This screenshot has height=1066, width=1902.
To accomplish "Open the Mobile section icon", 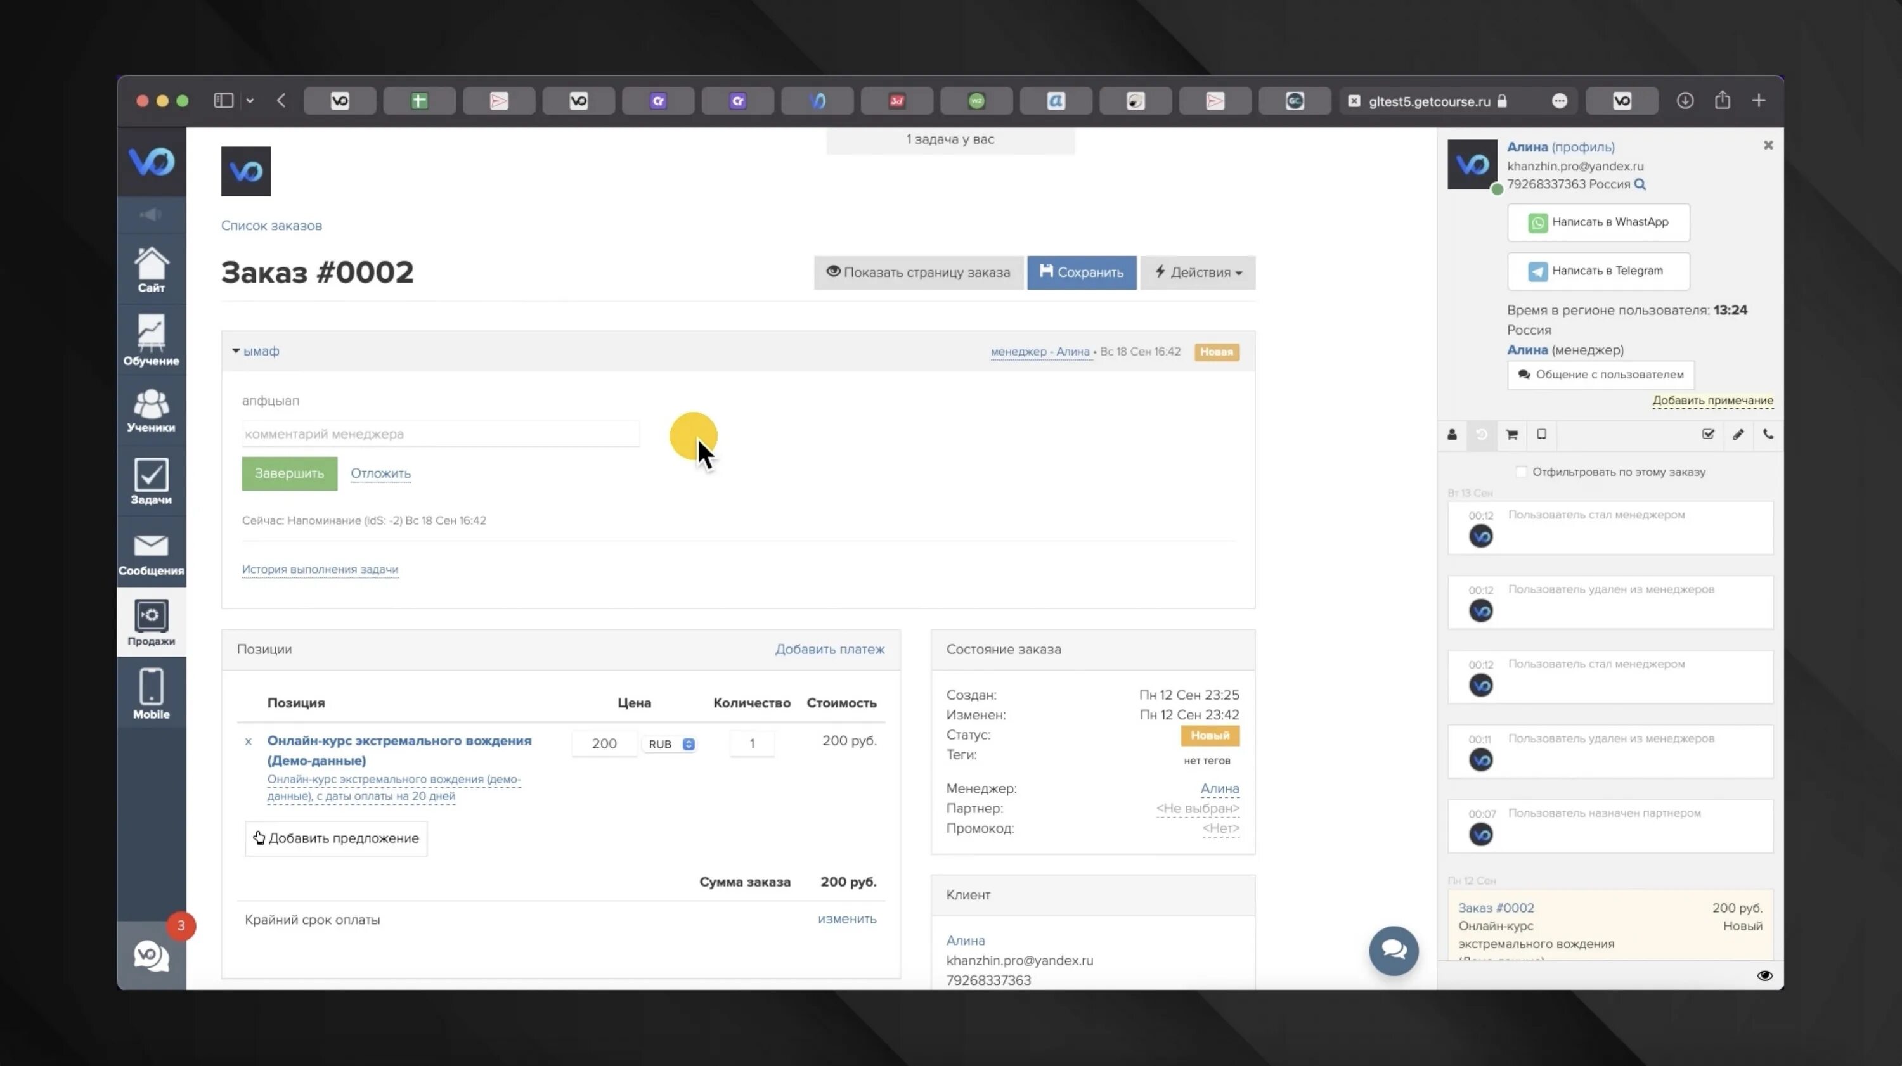I will point(151,693).
